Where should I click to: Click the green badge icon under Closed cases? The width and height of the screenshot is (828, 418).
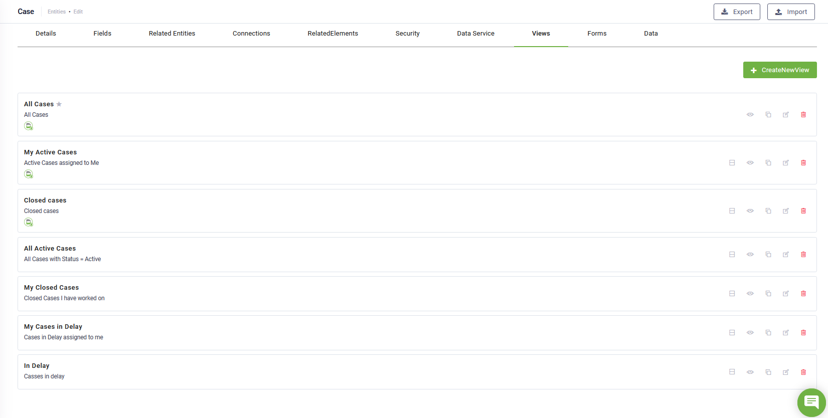point(29,222)
